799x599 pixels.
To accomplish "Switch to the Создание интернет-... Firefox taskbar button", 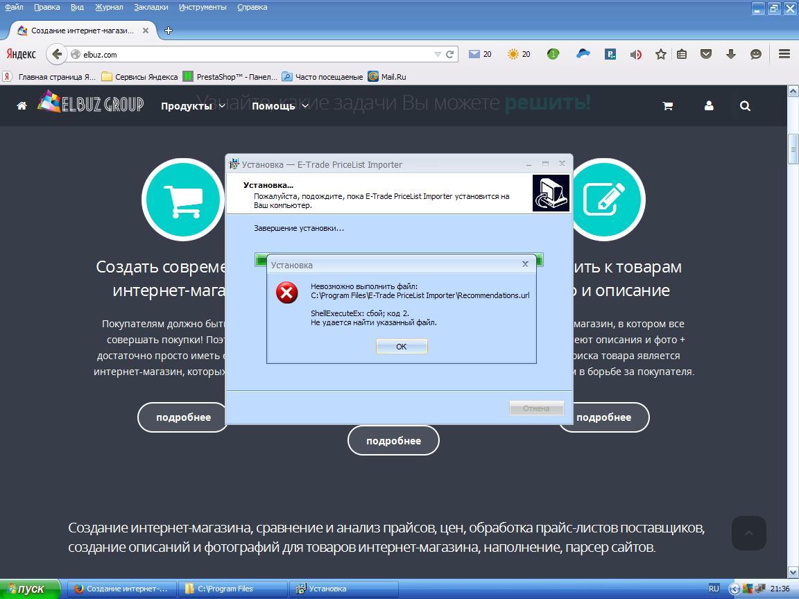I will [x=122, y=589].
